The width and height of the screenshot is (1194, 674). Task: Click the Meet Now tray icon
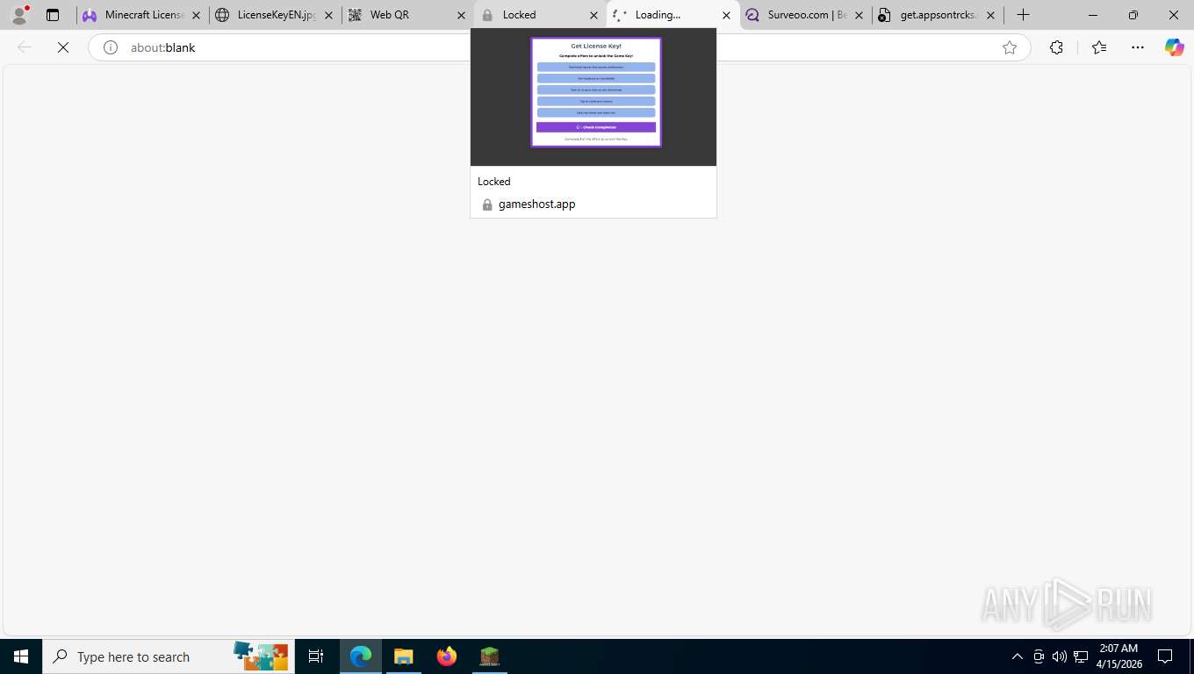pos(1039,656)
